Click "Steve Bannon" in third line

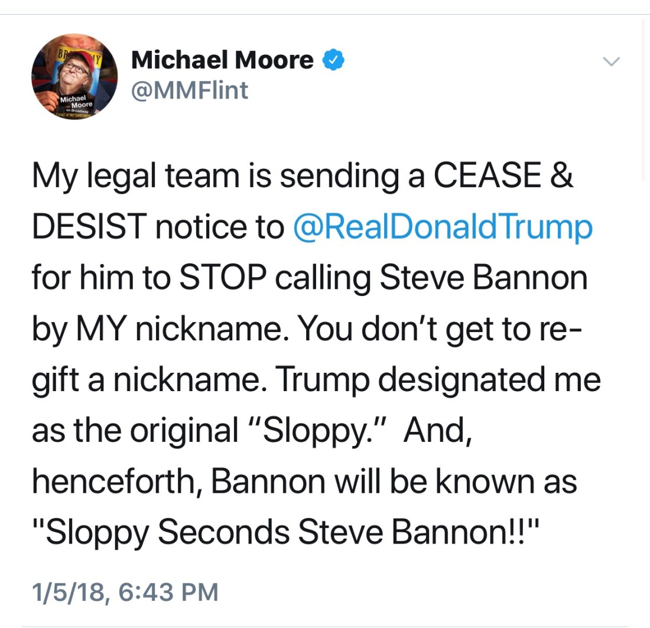tap(483, 278)
